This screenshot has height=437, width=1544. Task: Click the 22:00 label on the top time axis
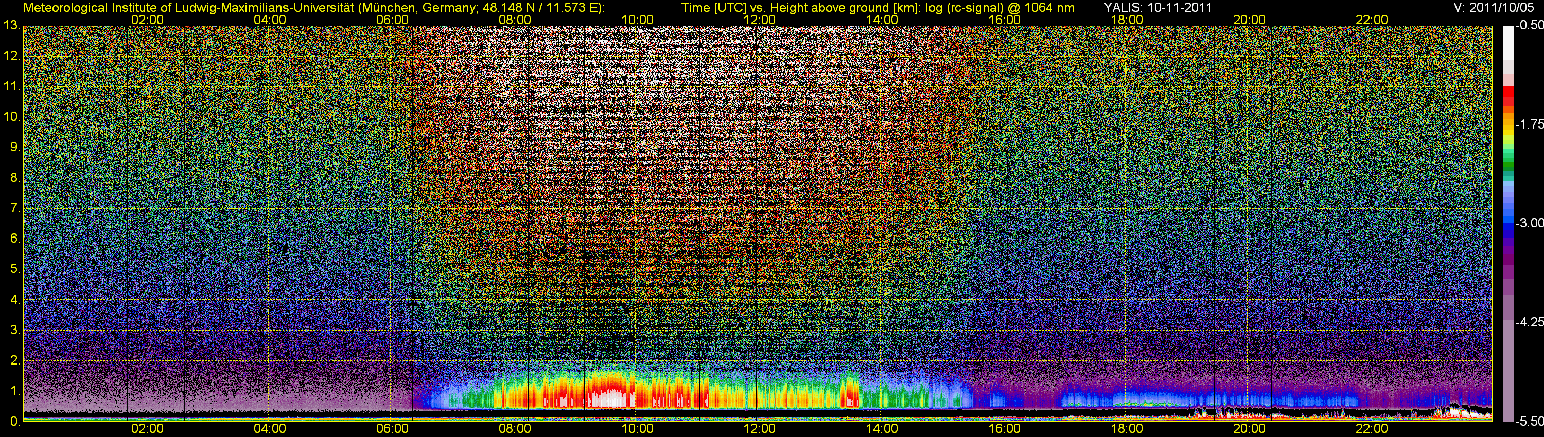click(1372, 20)
